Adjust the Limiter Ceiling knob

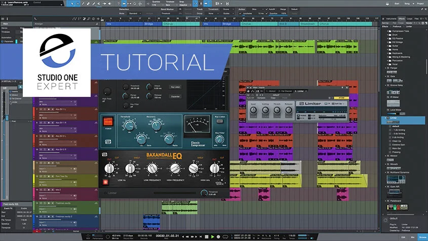(x=265, y=110)
